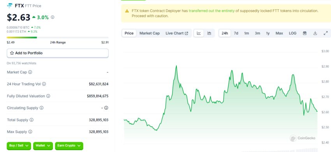Select the line chart view icon
The height and width of the screenshot is (152, 331).
(199, 33)
